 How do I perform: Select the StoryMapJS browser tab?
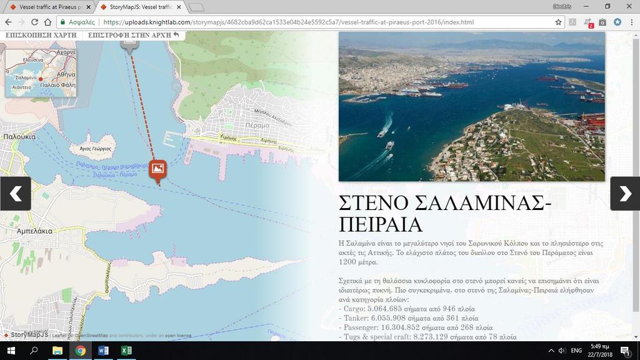[141, 7]
